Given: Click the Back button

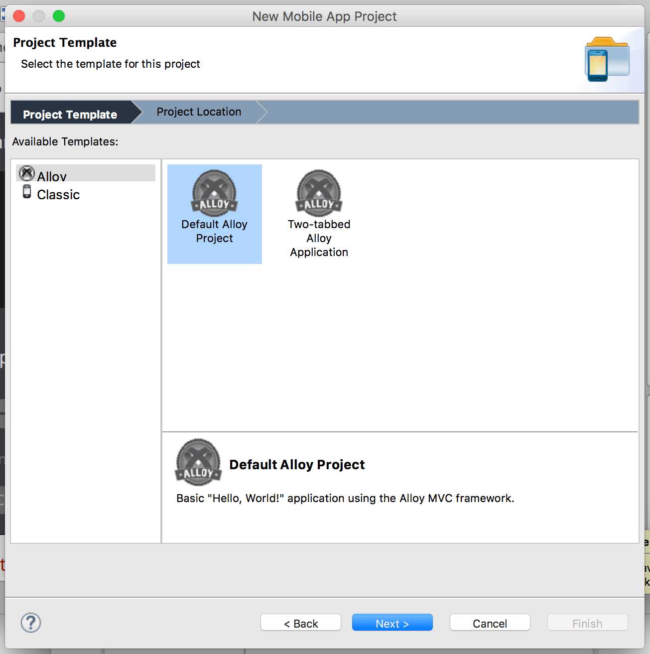Looking at the screenshot, I should pyautogui.click(x=301, y=623).
